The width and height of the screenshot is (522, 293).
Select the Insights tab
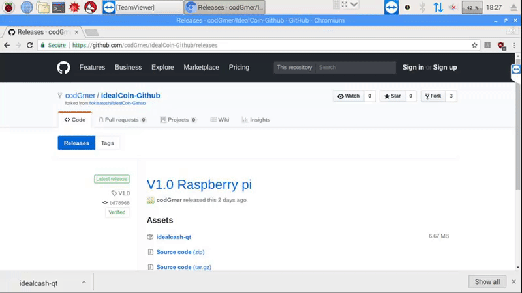(256, 120)
